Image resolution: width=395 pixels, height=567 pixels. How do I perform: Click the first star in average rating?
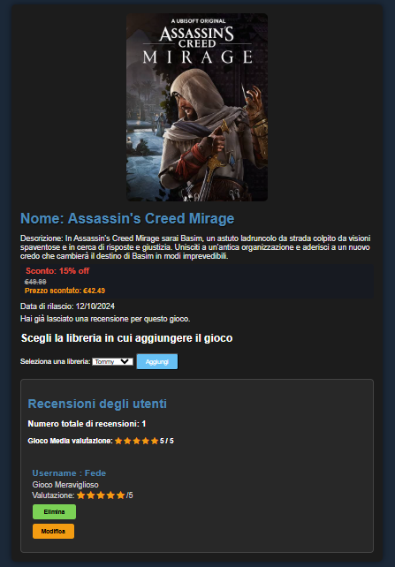click(x=118, y=441)
